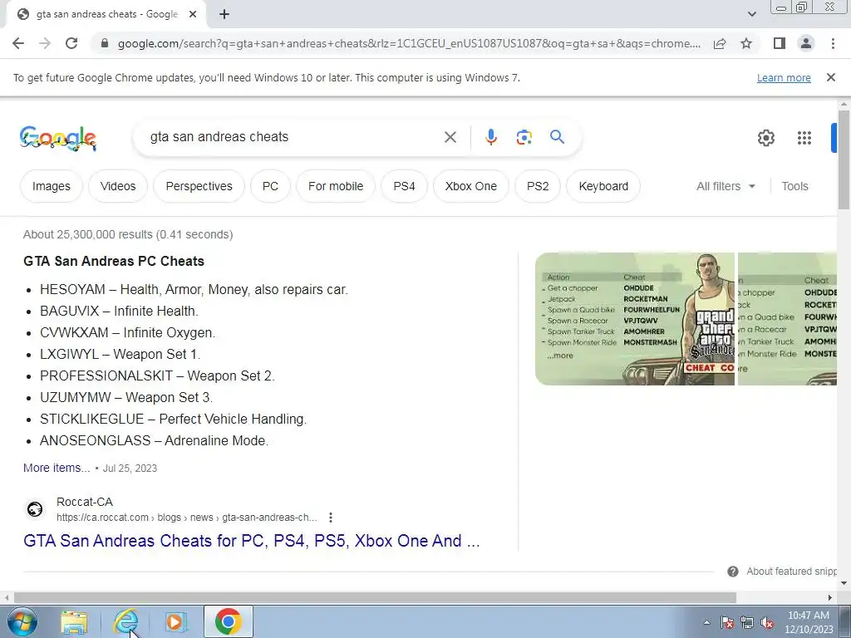851x638 pixels.
Task: Open the ca.roccat.com URL breadcrumb
Action: (x=187, y=518)
